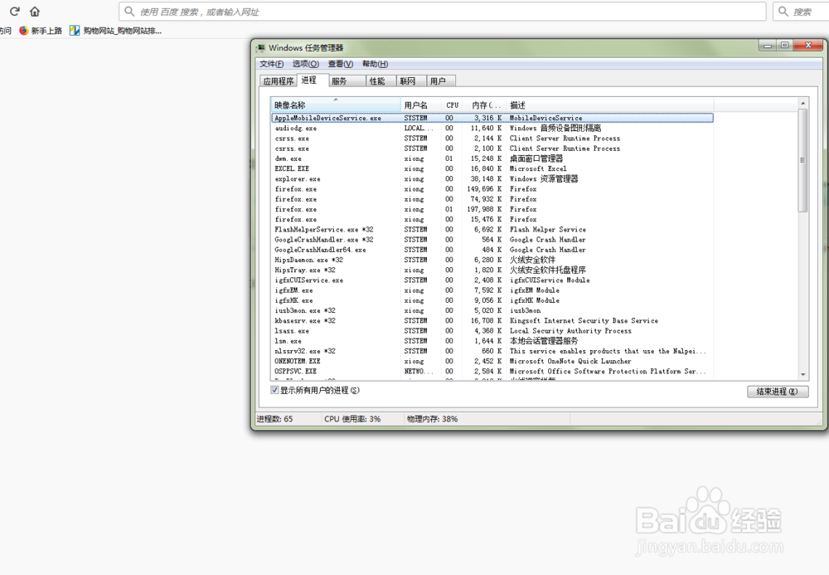Viewport: 829px width, 575px height.
Task: Click the 桌面窗口管理器 description cell
Action: pyautogui.click(x=536, y=158)
